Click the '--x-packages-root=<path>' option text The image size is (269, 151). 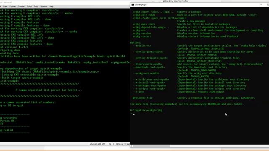150,86
